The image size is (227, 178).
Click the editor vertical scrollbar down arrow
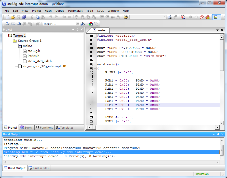coord(222,123)
